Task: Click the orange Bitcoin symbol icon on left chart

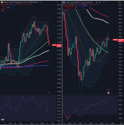Action: (x=2, y=2)
